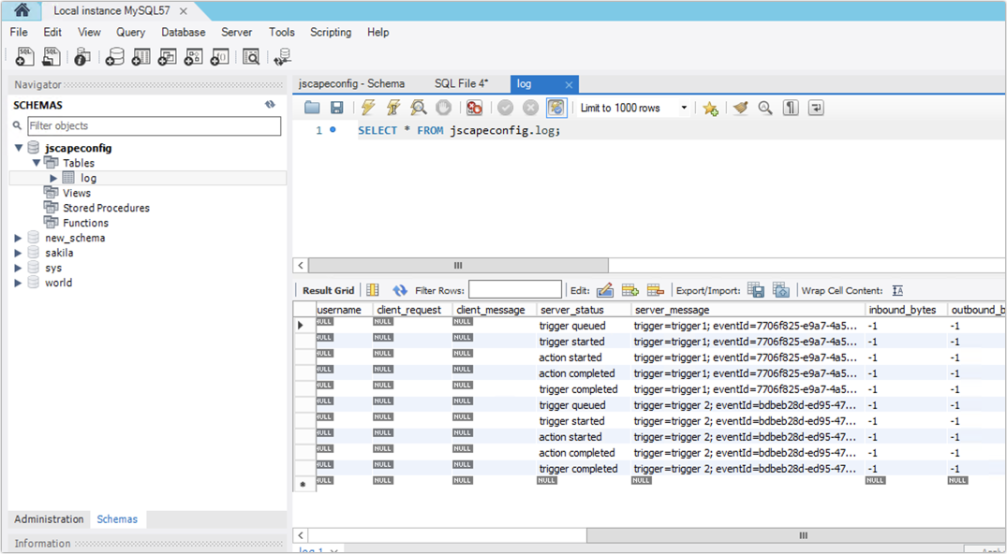Select the beautify SQL broom icon
1007x554 pixels.
point(740,107)
